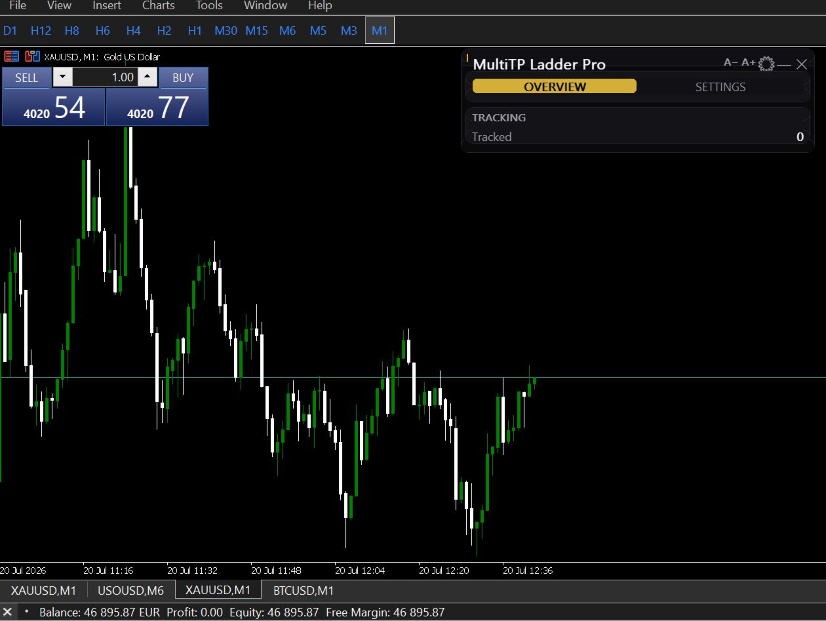
Task: Open MultiTP Ladder Pro gear settings
Action: click(x=766, y=64)
